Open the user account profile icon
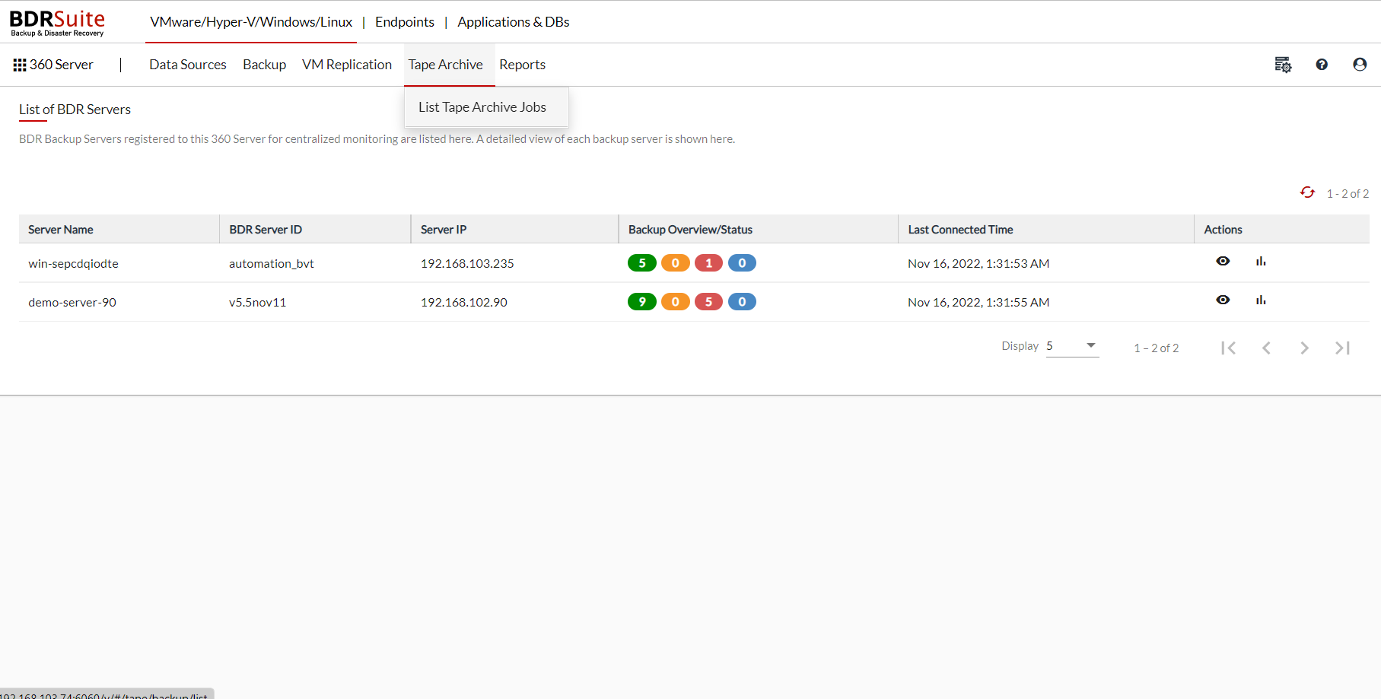1381x699 pixels. click(x=1360, y=65)
